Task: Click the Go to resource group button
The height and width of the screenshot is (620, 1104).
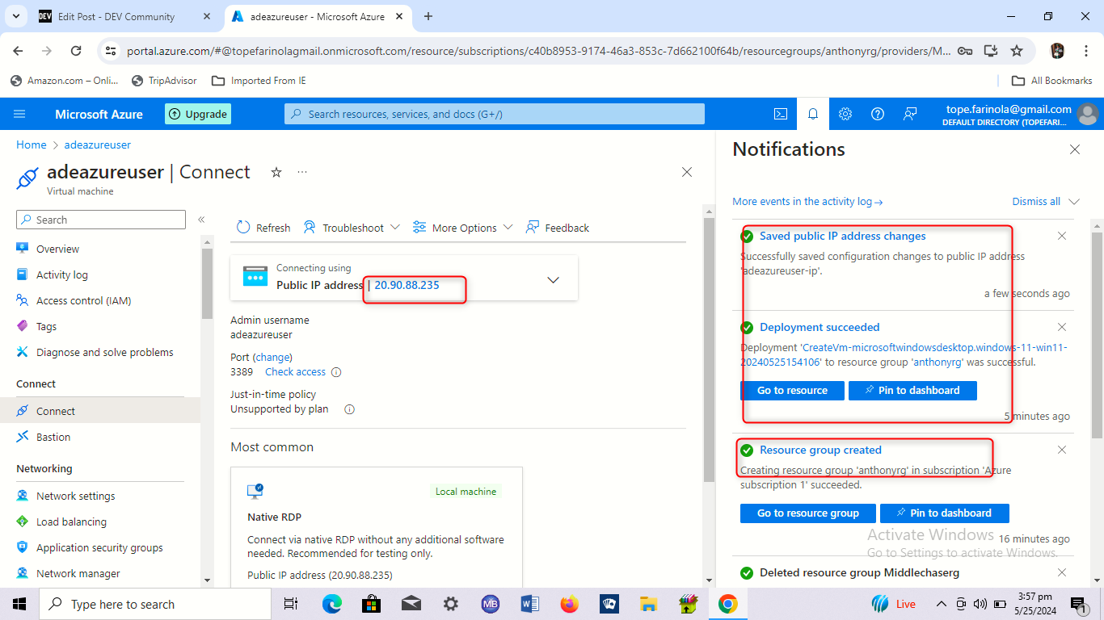Action: pyautogui.click(x=808, y=513)
